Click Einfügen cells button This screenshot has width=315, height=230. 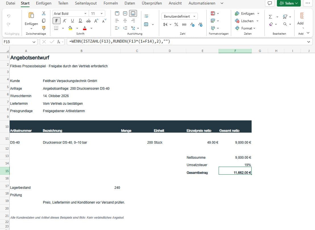coord(245,13)
